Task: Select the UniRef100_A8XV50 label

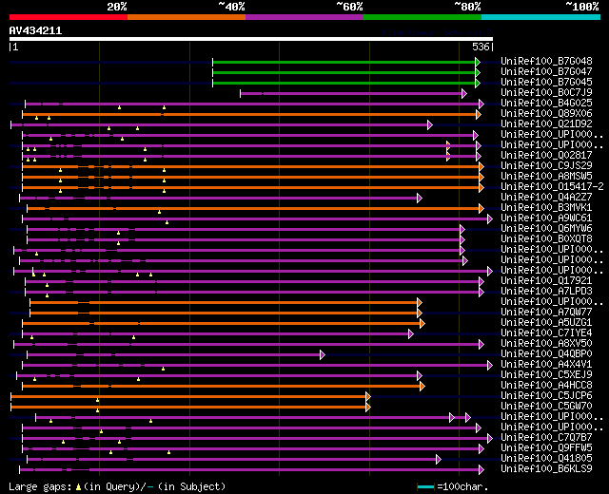Action: point(546,344)
